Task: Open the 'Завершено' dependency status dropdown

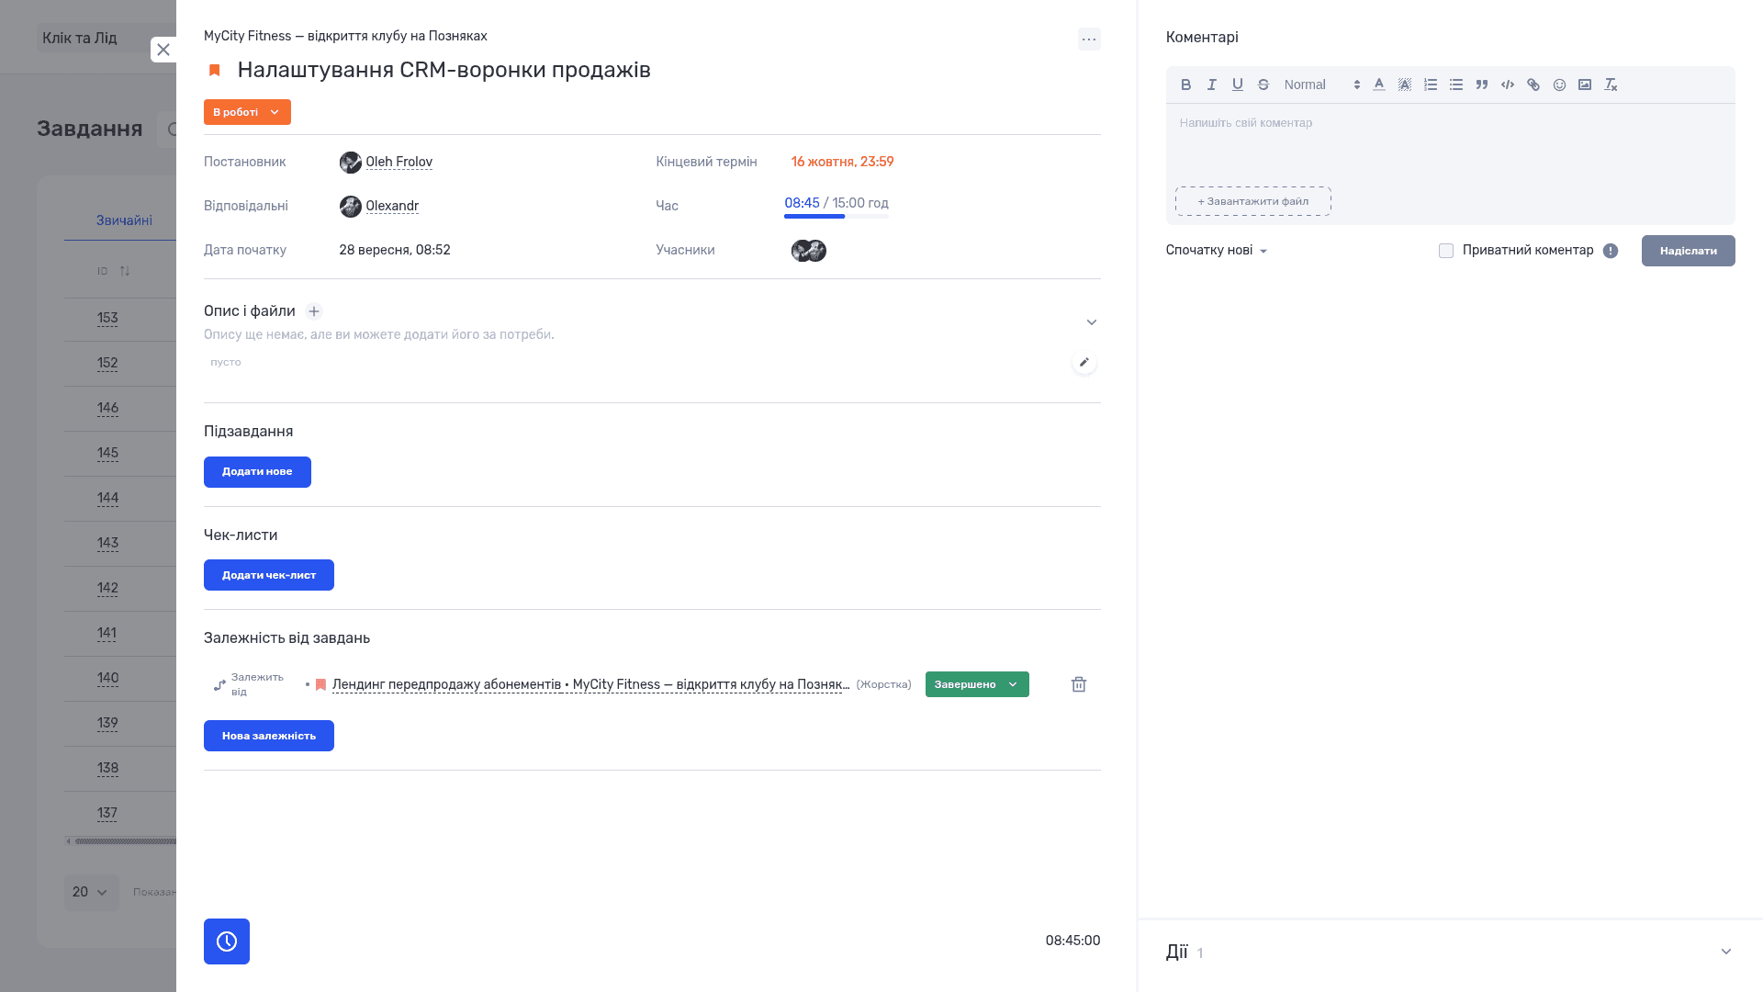Action: tap(977, 684)
